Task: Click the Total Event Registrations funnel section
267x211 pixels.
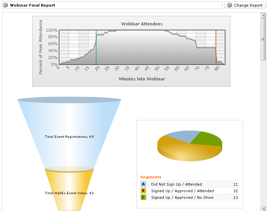Action: (x=69, y=136)
